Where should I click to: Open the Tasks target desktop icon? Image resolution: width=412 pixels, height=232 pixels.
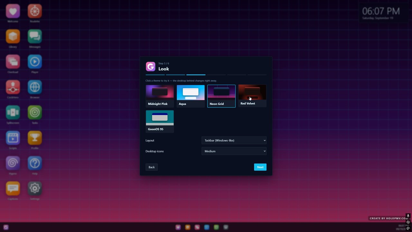click(35, 112)
